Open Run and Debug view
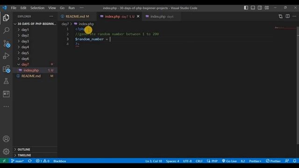Screen dimensions: 299x168 [x=6, y=56]
